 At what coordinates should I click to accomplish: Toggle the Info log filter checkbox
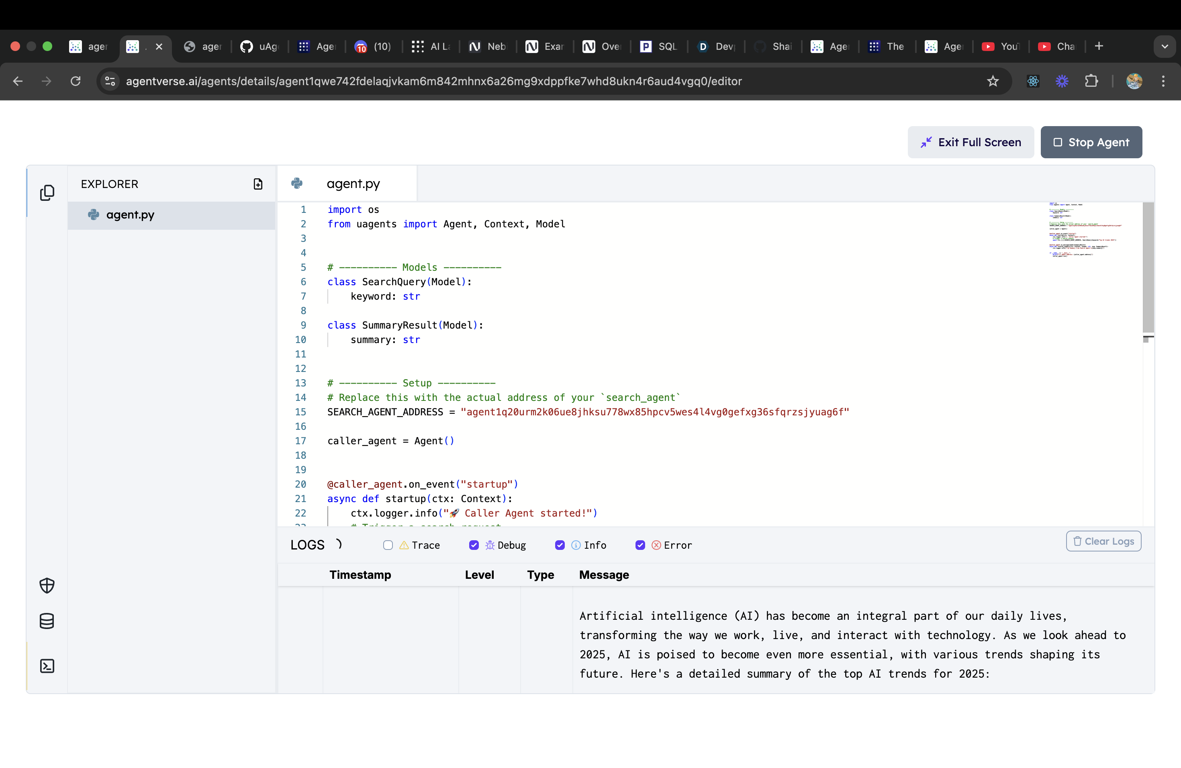pyautogui.click(x=560, y=545)
